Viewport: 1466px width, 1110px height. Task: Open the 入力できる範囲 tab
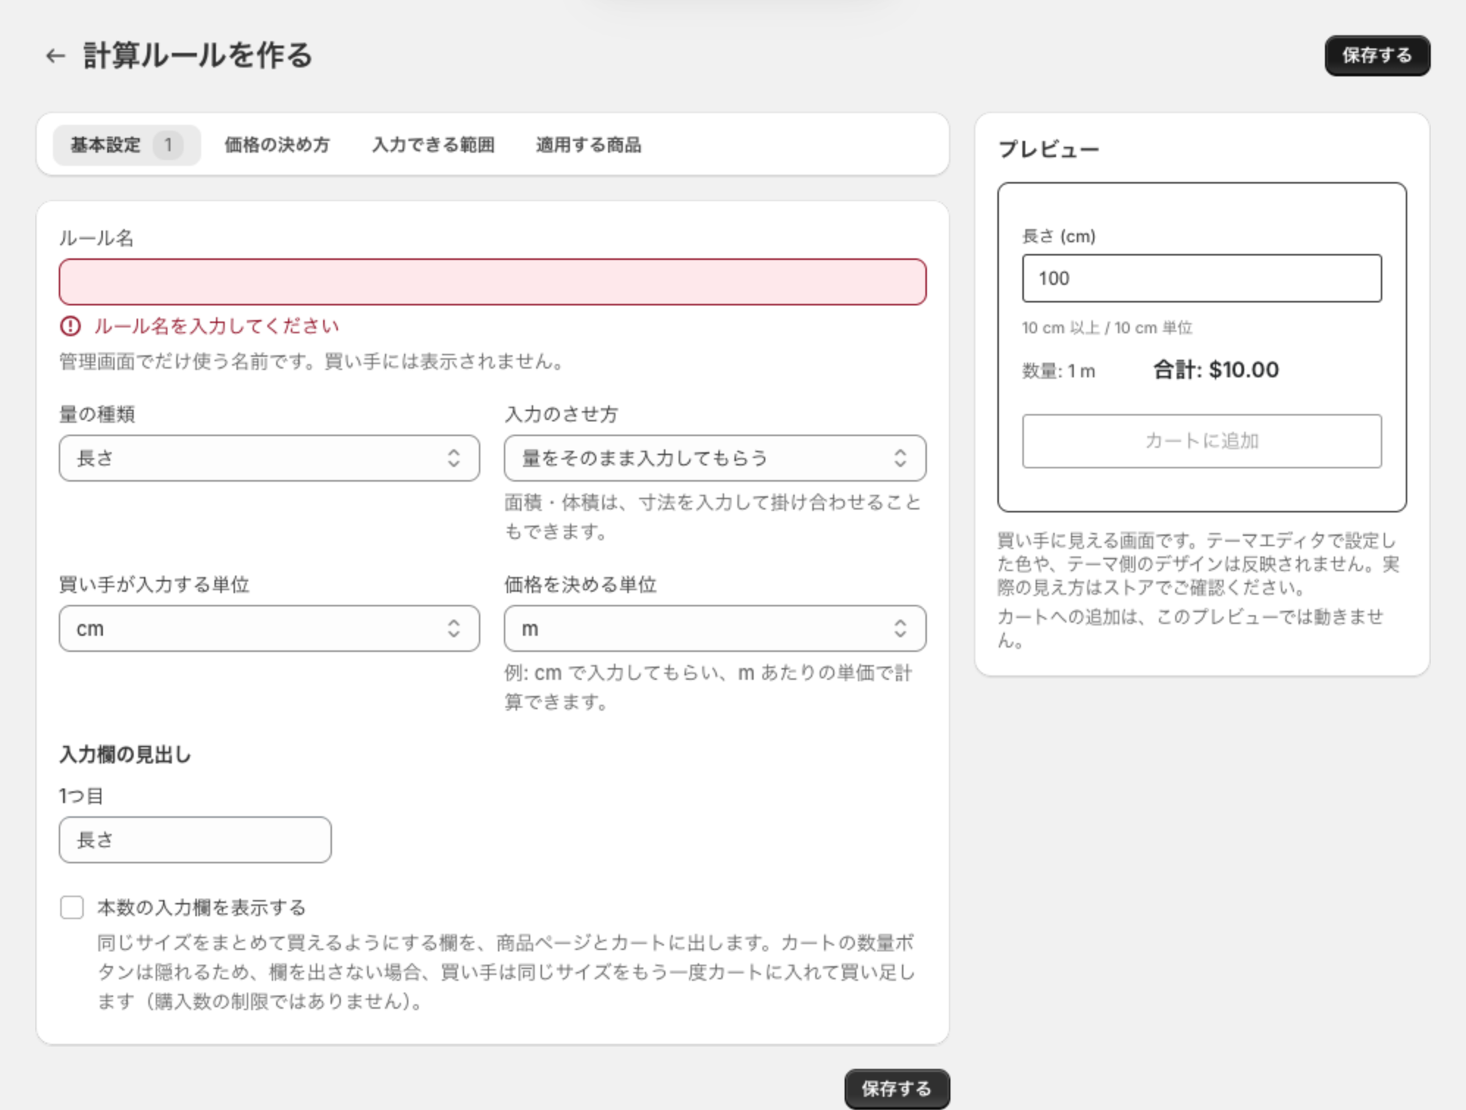click(x=433, y=145)
